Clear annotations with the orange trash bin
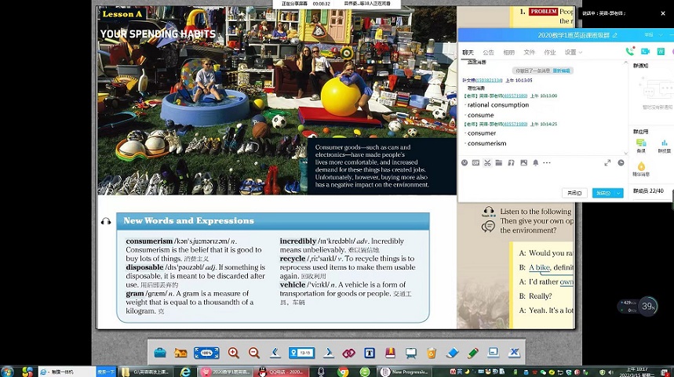The image size is (674, 377). pos(432,353)
